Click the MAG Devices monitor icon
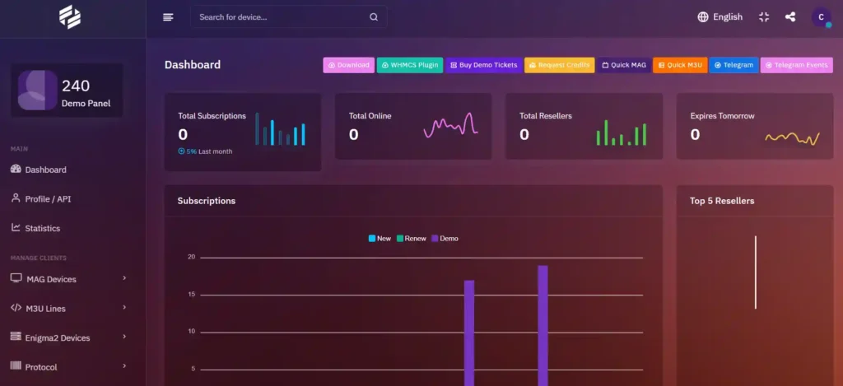 (x=16, y=278)
